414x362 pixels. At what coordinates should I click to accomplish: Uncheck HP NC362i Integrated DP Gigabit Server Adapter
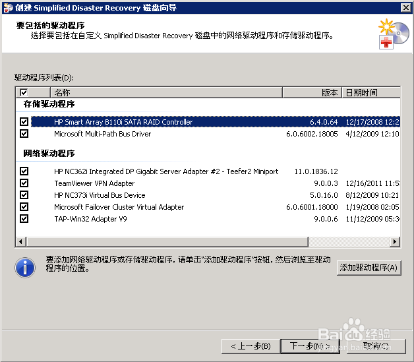click(x=24, y=171)
